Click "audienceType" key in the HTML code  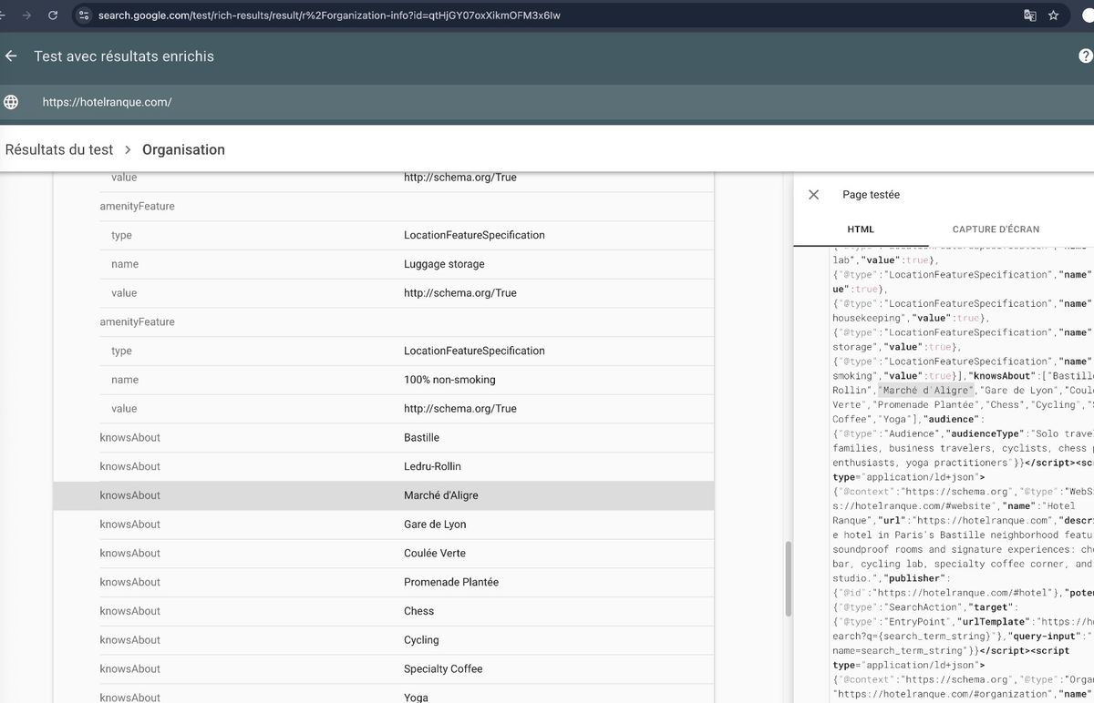click(x=983, y=434)
